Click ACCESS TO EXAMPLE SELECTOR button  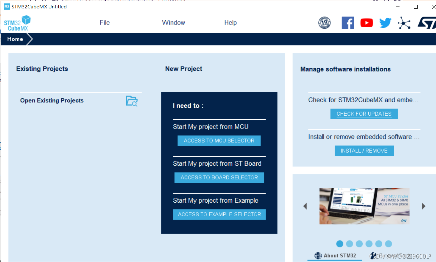[219, 214]
